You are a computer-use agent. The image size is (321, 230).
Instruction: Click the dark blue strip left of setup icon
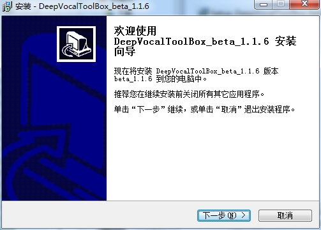coord(29,44)
